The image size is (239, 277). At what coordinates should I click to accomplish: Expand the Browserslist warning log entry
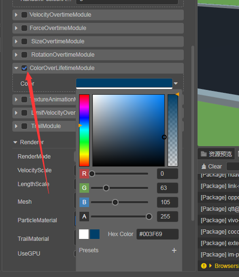click(210, 266)
